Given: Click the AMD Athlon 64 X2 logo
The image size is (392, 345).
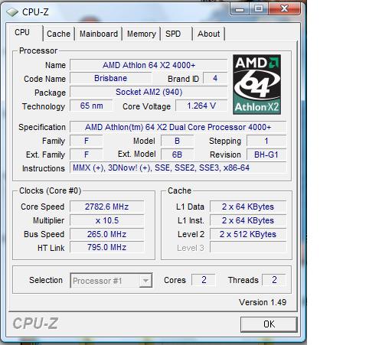Looking at the screenshot, I should click(256, 84).
